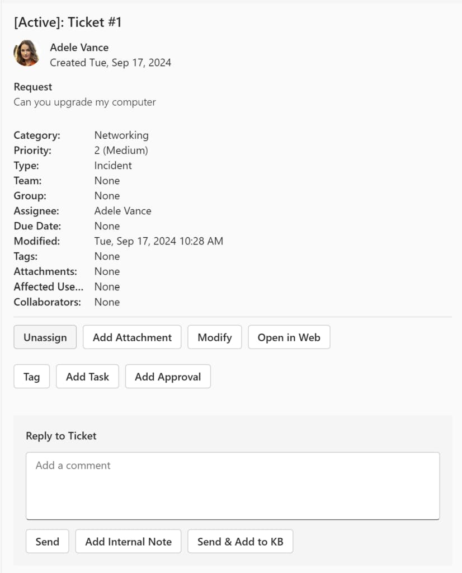Focus the Add a comment text box
Viewport: 462px width, 573px height.
(x=233, y=486)
